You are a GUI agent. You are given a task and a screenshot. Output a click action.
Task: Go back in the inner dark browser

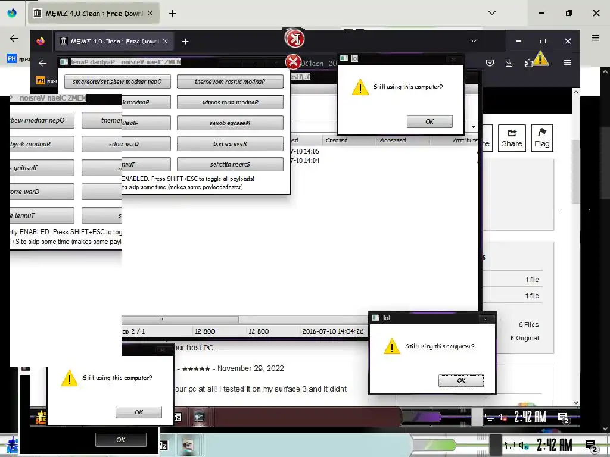(42, 63)
